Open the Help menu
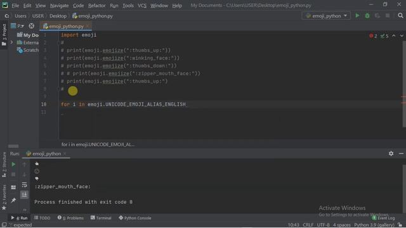406x228 pixels. pos(177,6)
